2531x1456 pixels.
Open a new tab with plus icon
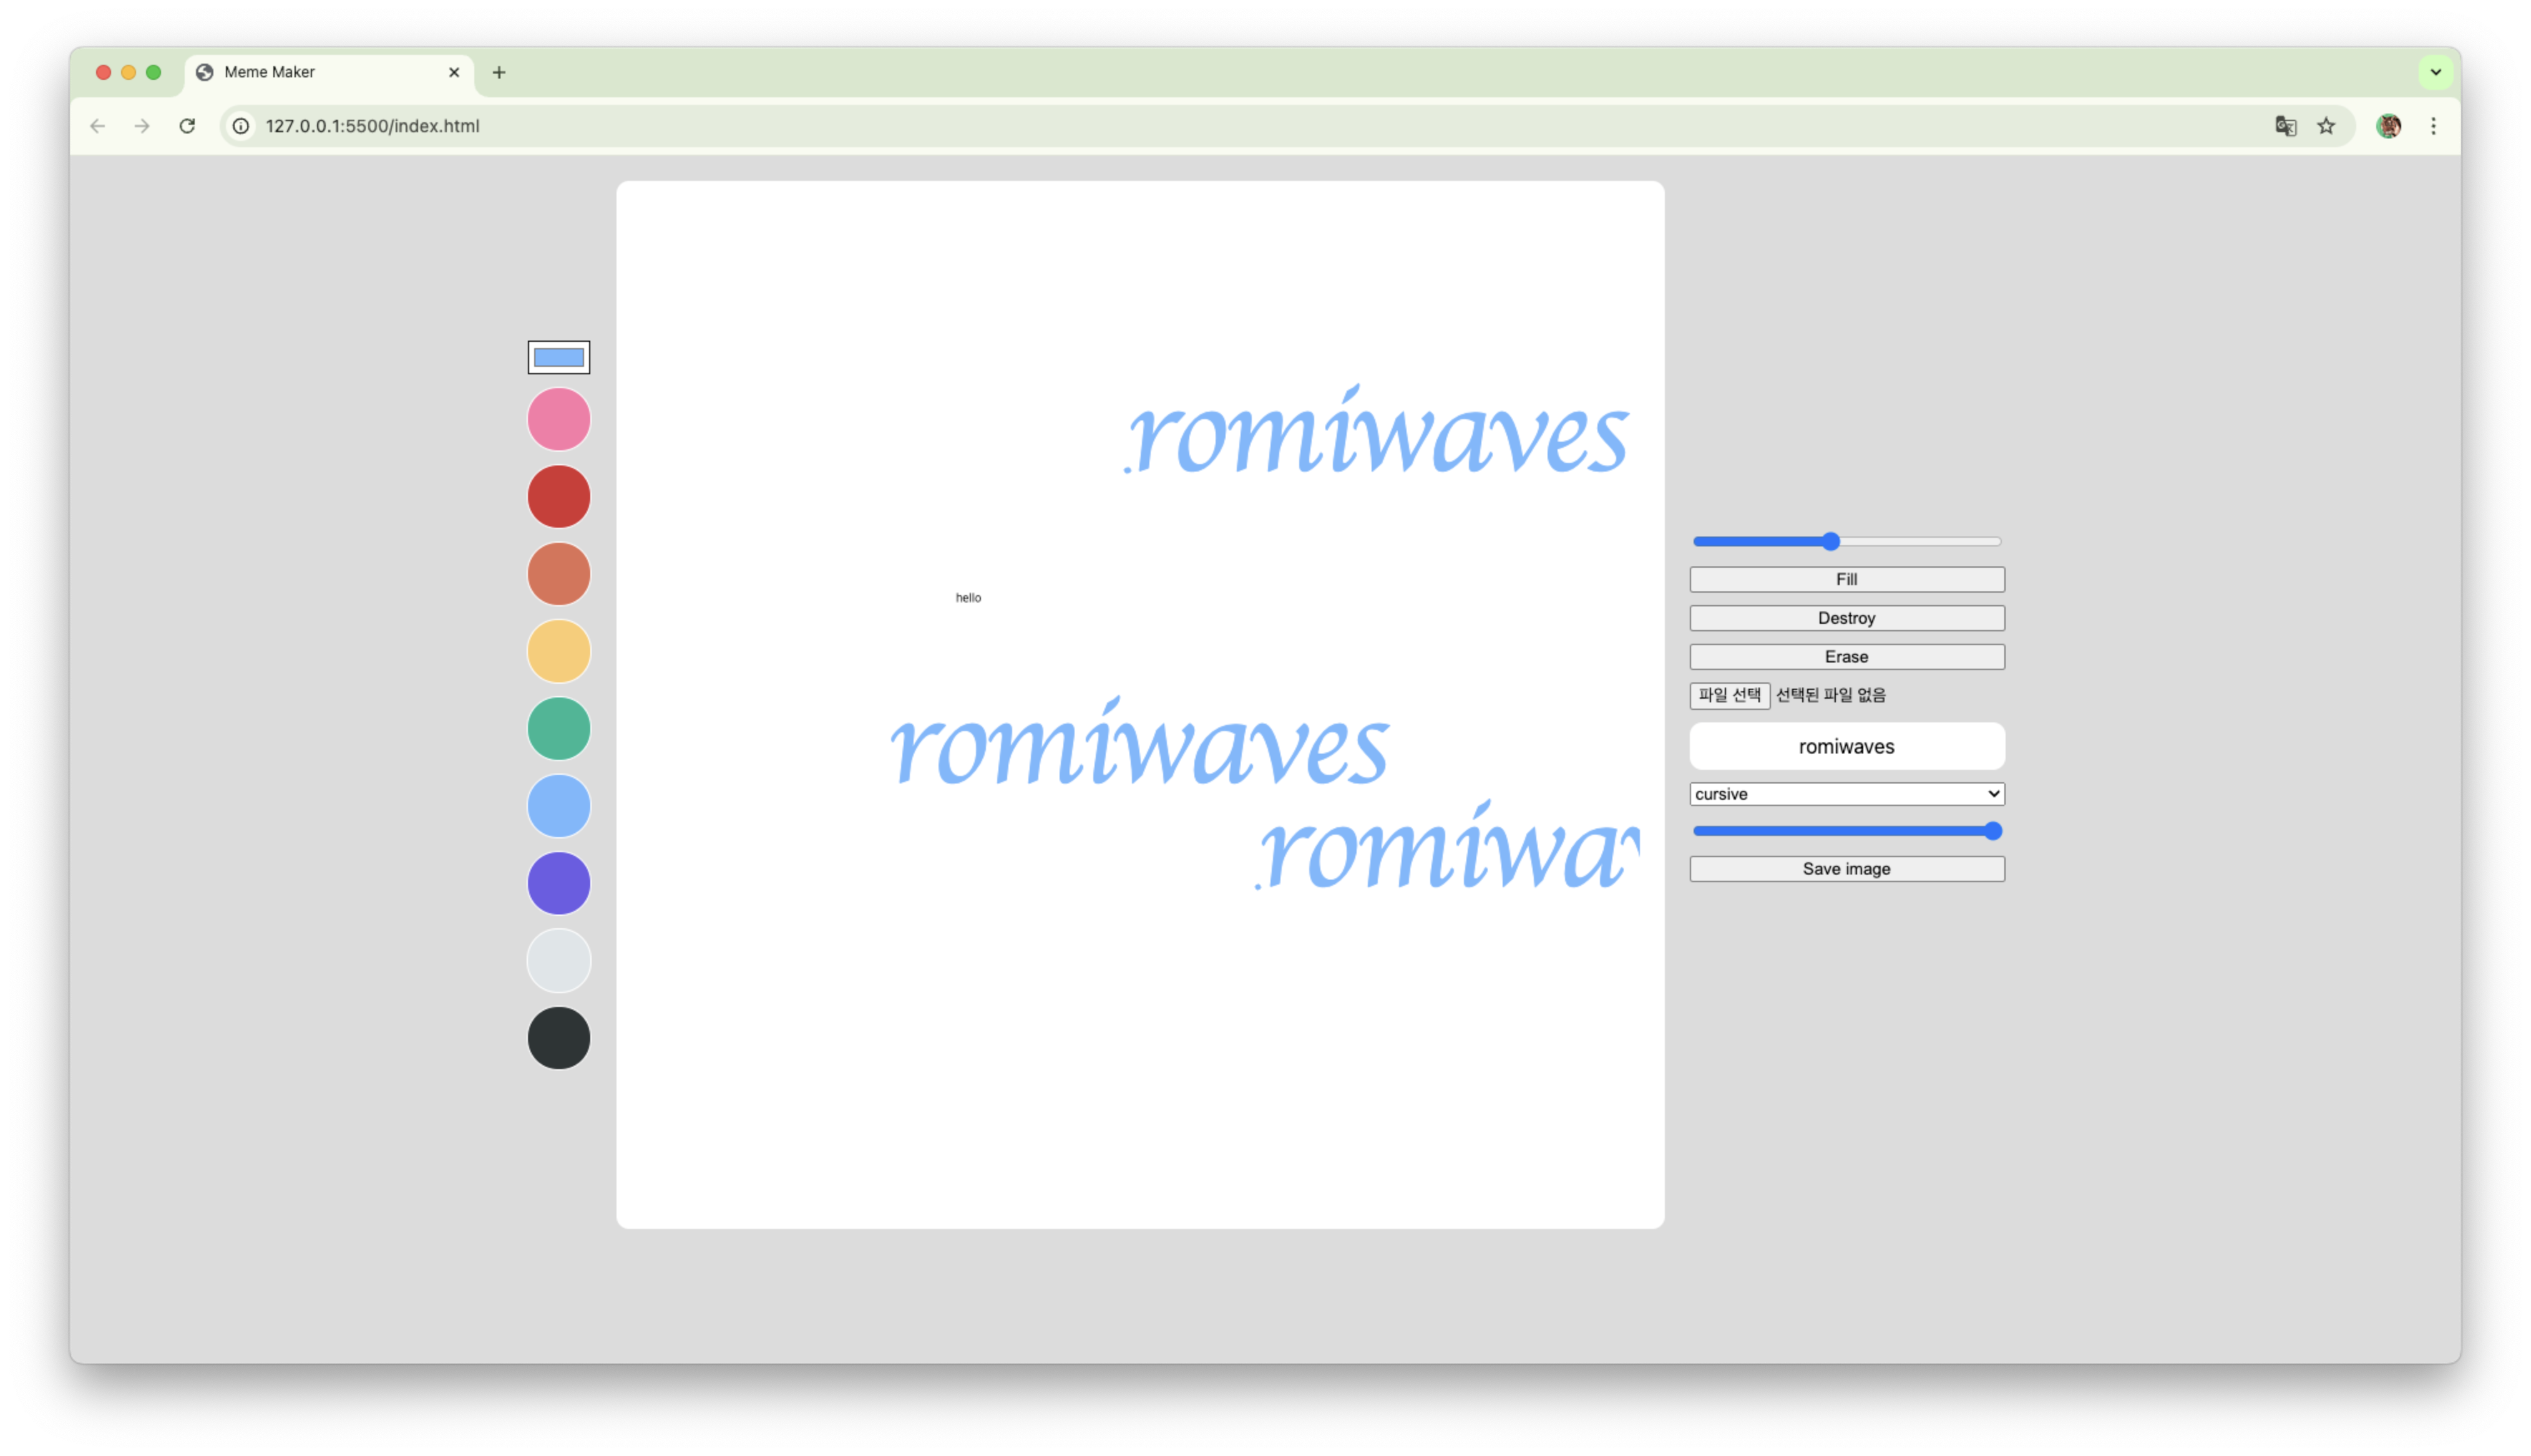pos(499,72)
